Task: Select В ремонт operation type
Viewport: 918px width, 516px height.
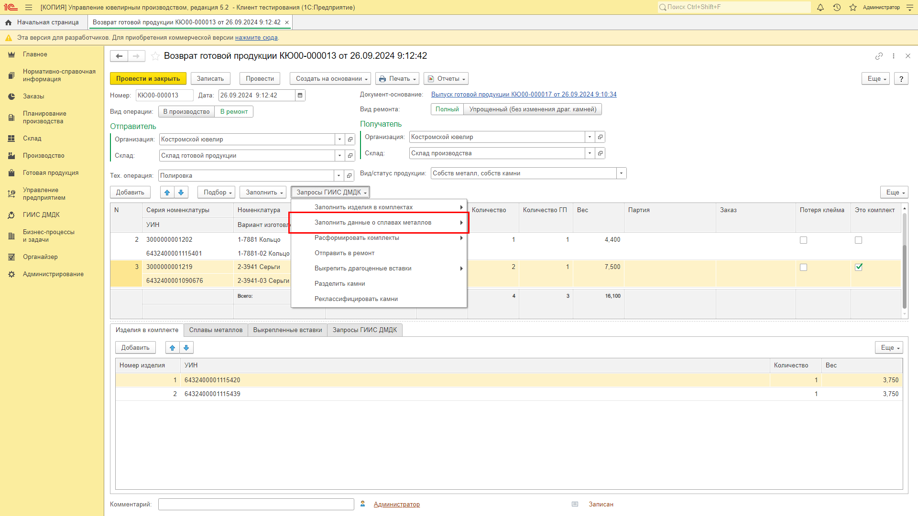Action: click(x=234, y=112)
